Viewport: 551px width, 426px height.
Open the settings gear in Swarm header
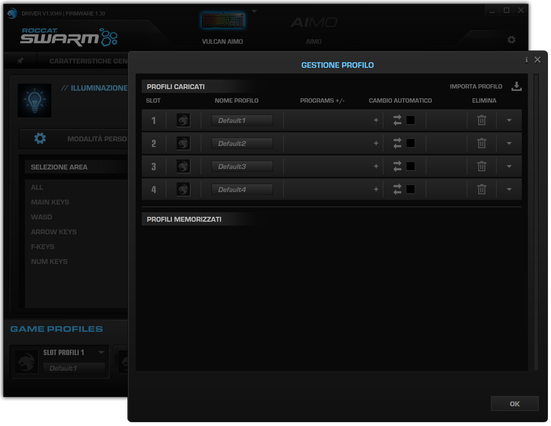(x=511, y=40)
